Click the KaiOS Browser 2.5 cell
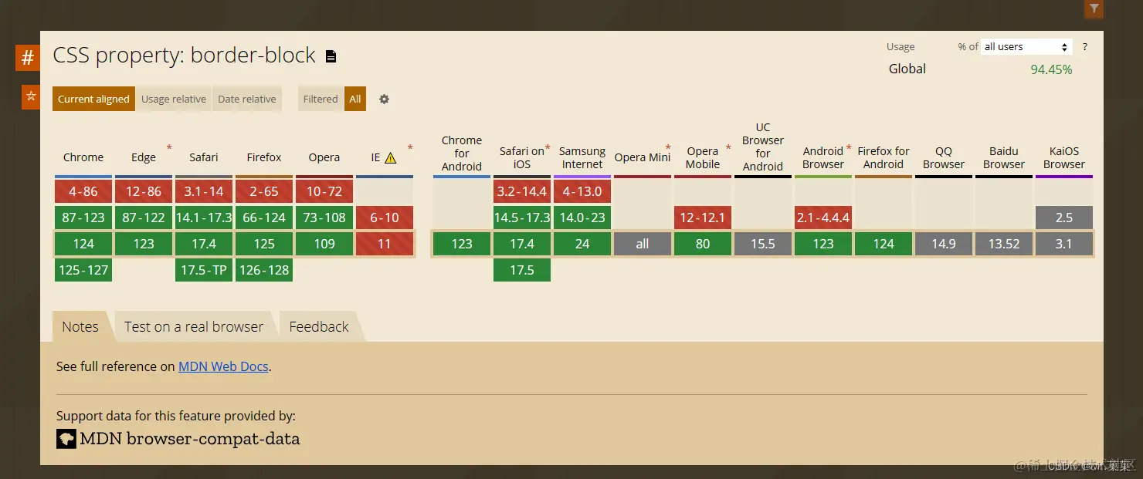 point(1064,218)
